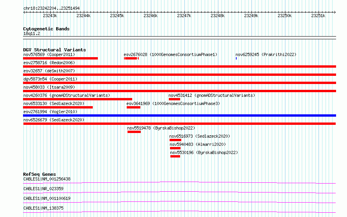Open the nsv458033 (Itsara2009) variant label
This screenshot has height=217, width=347.
(49, 87)
